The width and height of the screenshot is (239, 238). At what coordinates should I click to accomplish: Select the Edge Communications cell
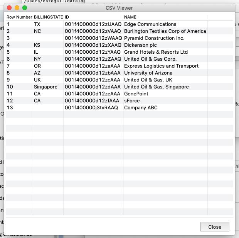(x=165, y=24)
